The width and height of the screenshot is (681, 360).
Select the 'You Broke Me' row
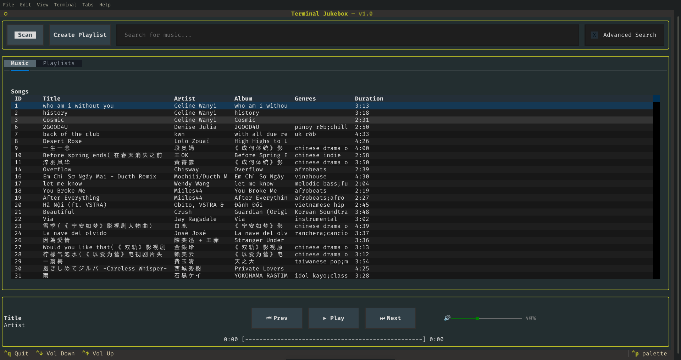332,190
